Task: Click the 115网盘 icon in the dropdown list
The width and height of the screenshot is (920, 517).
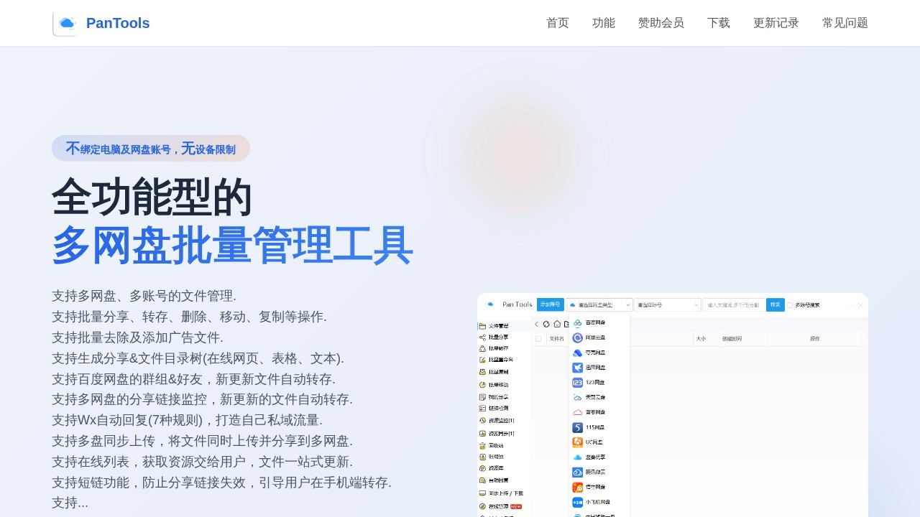Action: (x=577, y=427)
